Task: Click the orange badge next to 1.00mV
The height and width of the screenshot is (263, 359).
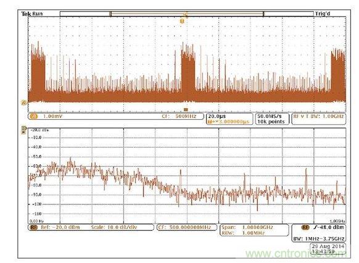Action: [34, 117]
